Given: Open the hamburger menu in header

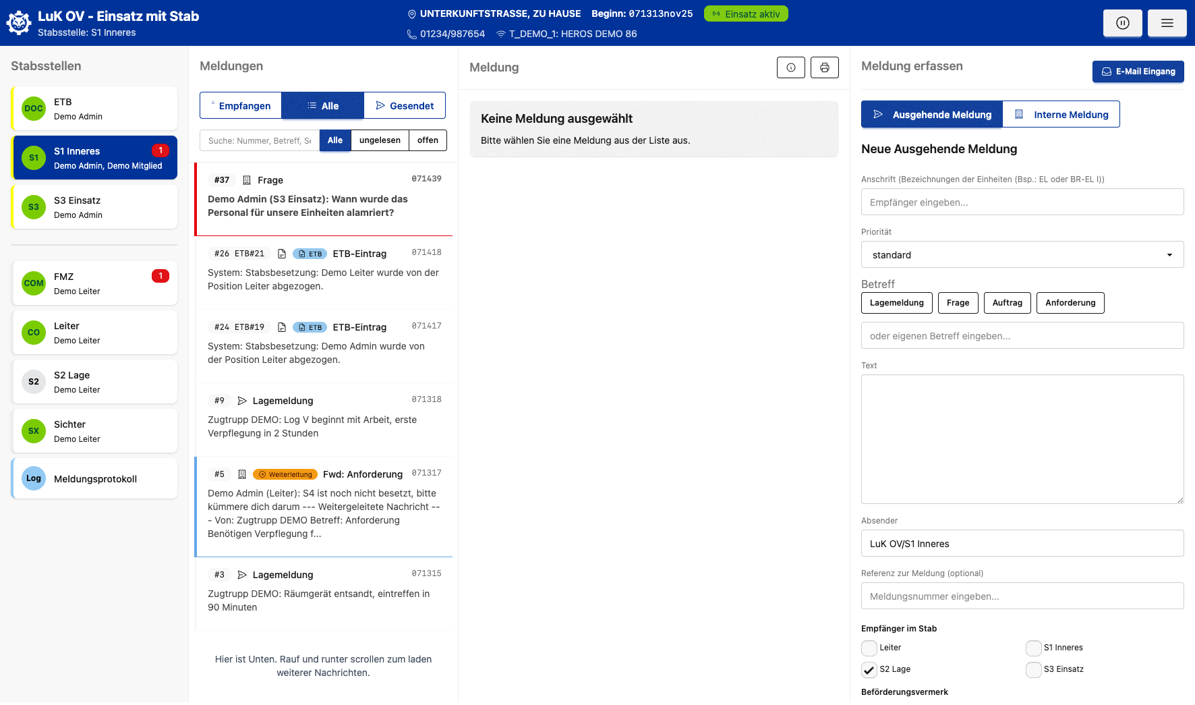Looking at the screenshot, I should [x=1167, y=23].
